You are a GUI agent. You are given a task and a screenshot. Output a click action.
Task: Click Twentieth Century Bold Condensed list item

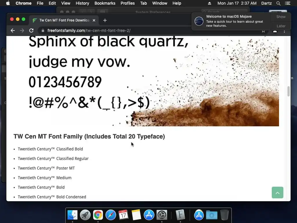point(52,197)
